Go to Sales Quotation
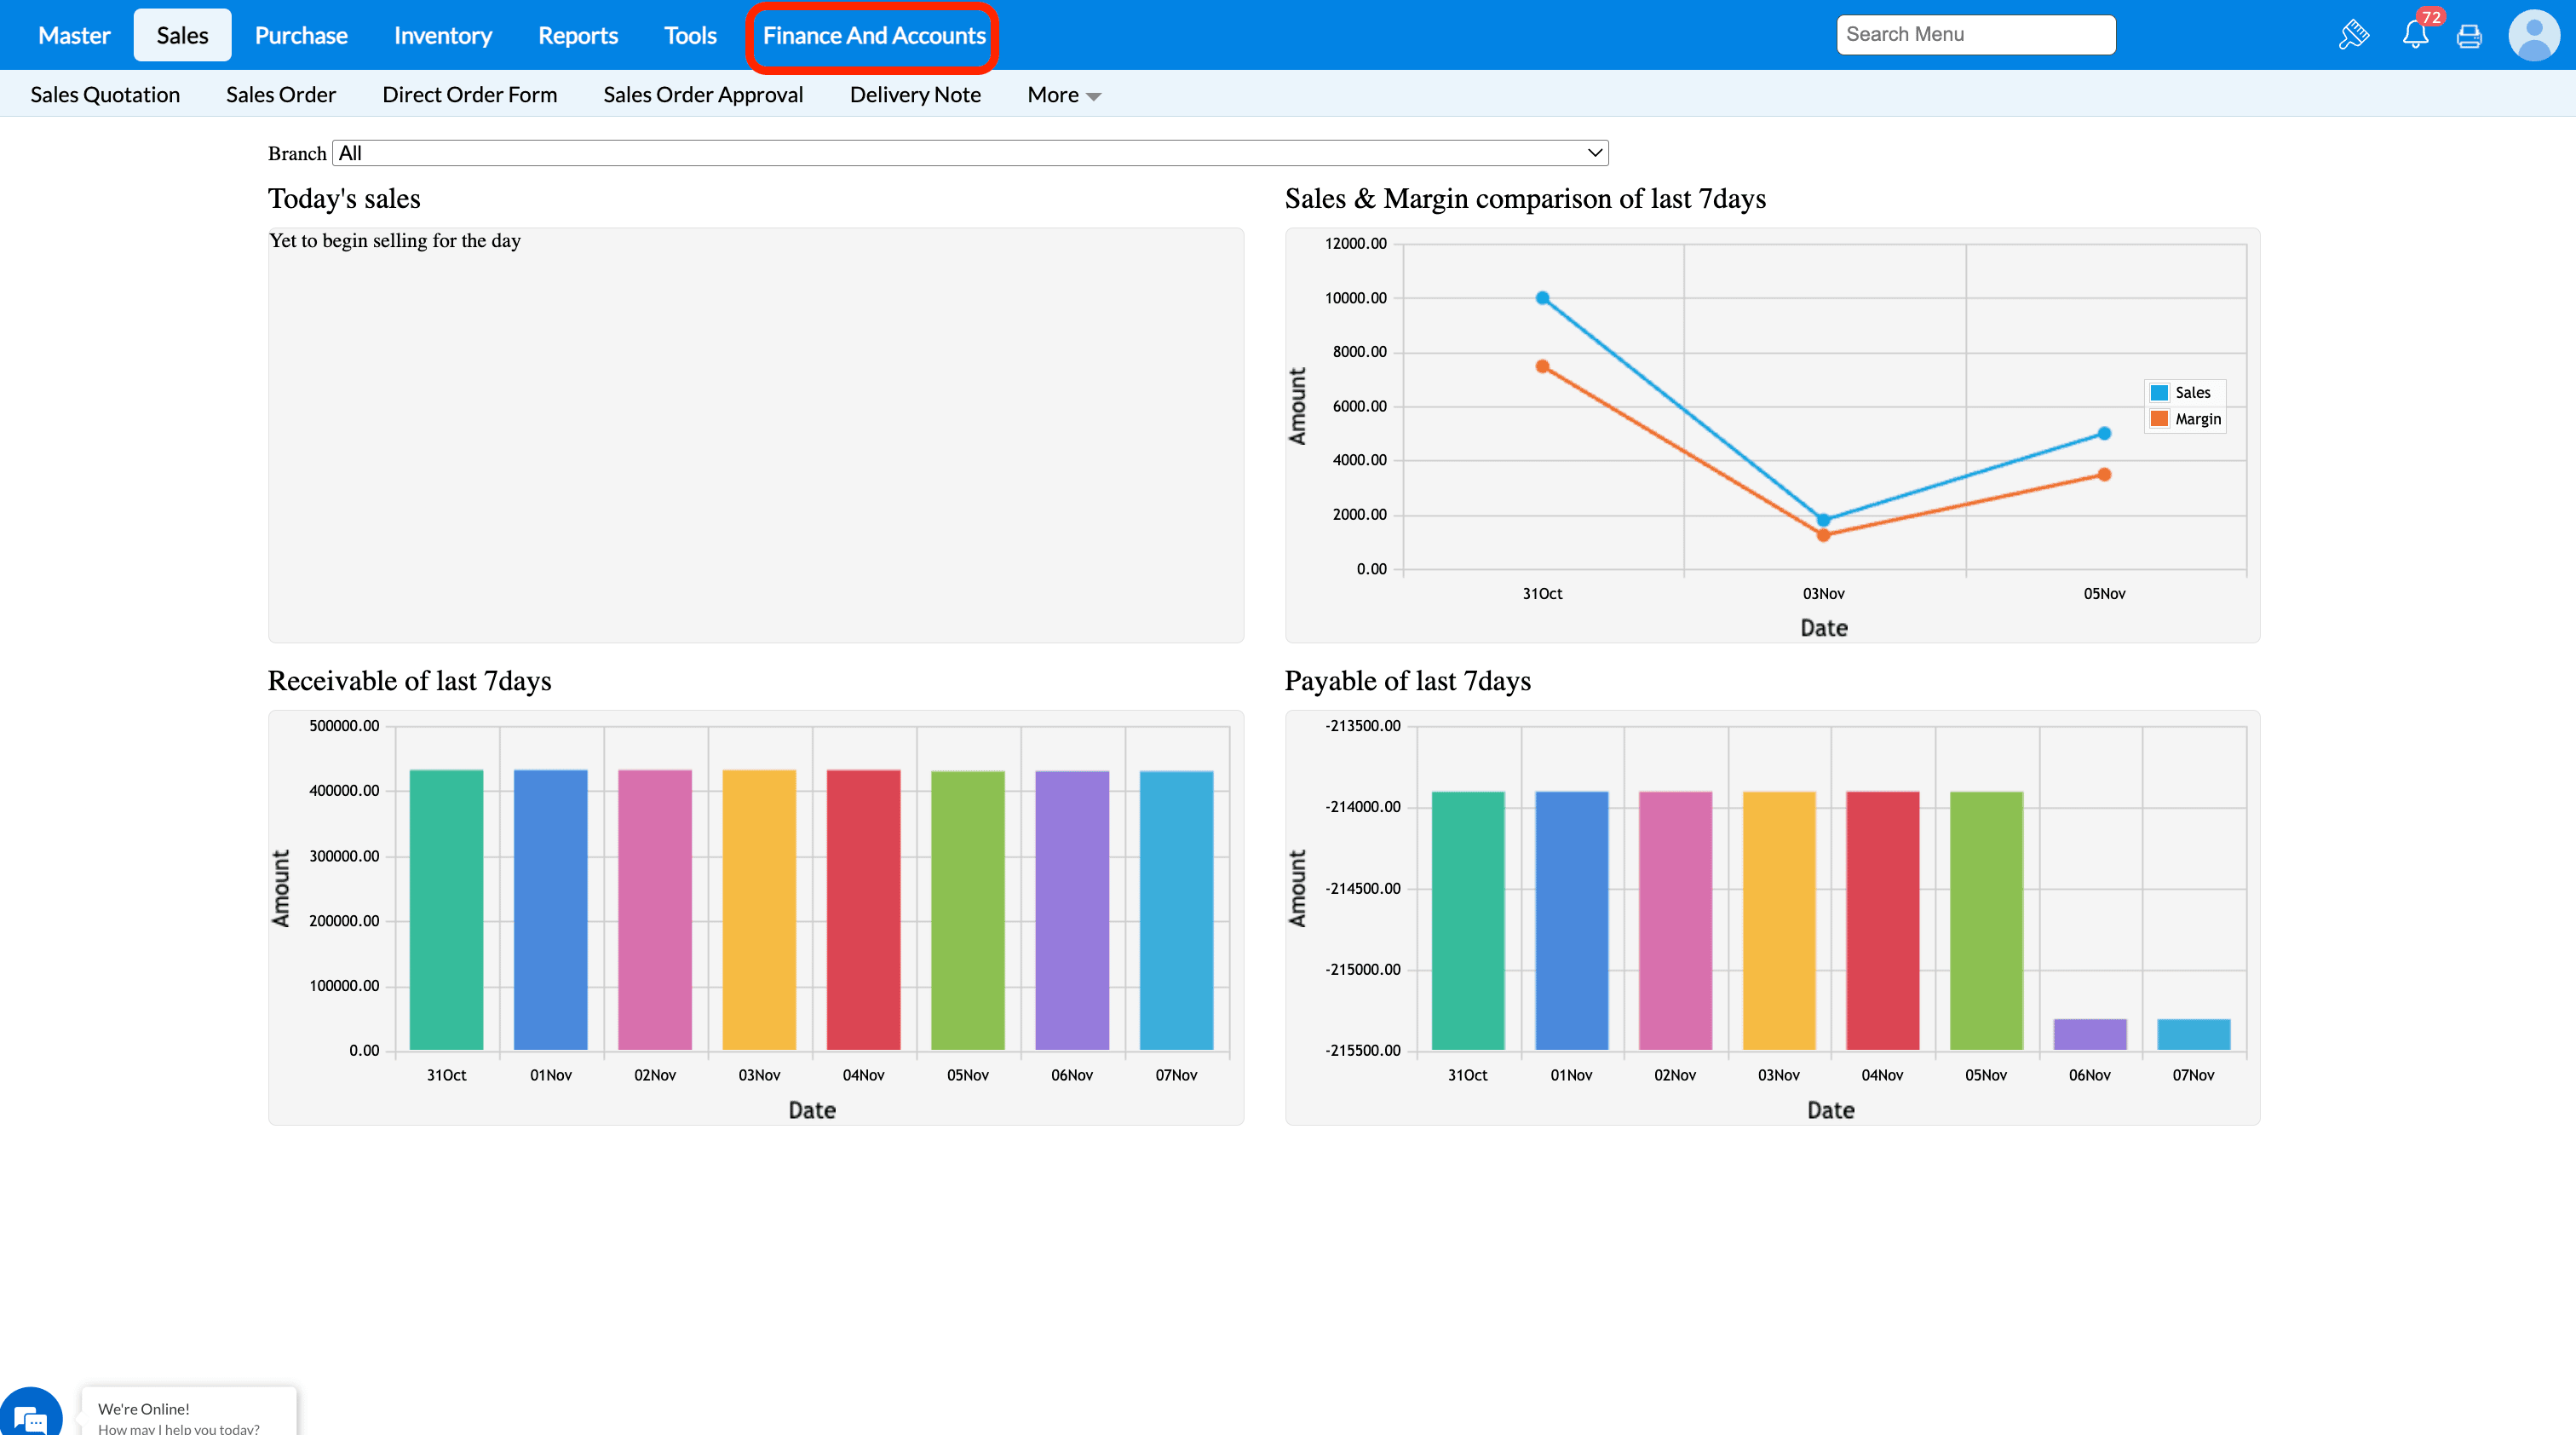The width and height of the screenshot is (2576, 1435). pyautogui.click(x=105, y=95)
